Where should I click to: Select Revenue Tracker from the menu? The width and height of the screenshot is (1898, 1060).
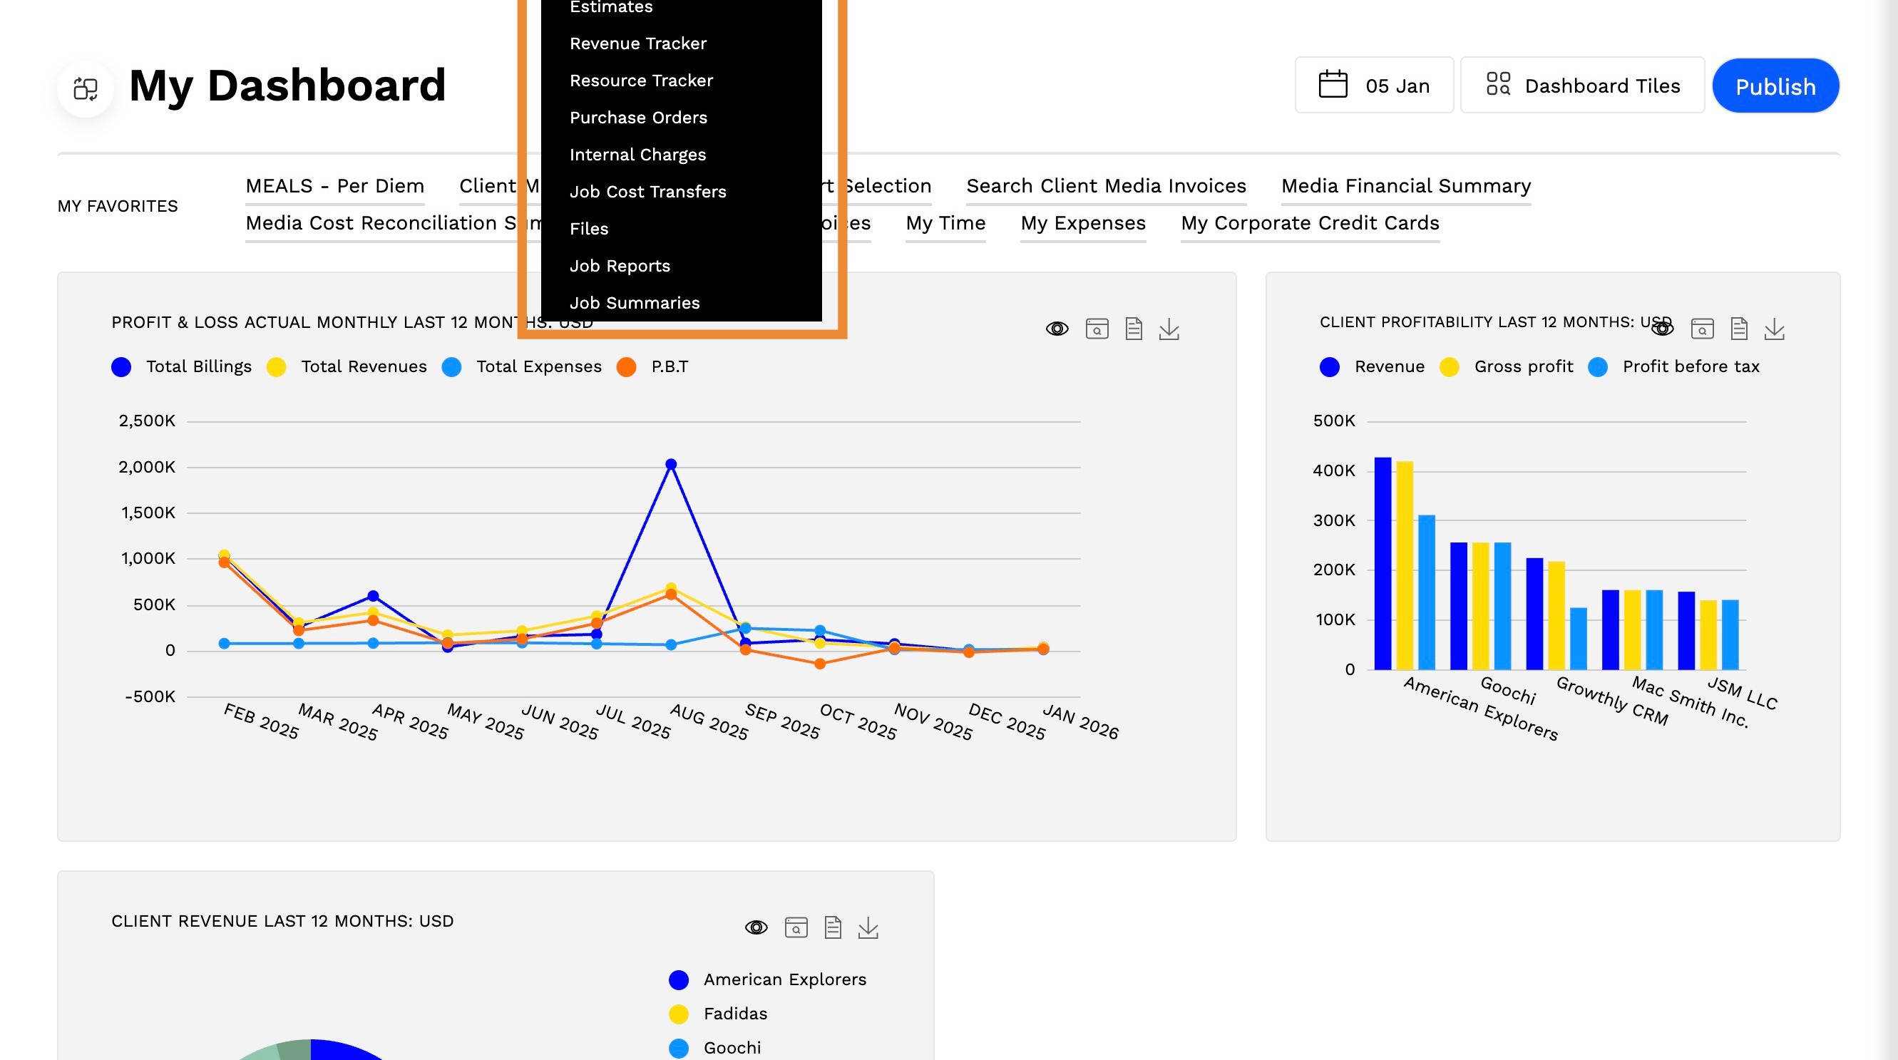[637, 43]
